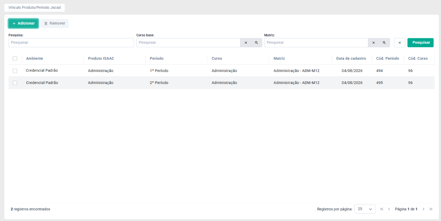Screen dimensions: 441x221
Task: Sort by the Cód. Período column header
Action: click(387, 58)
